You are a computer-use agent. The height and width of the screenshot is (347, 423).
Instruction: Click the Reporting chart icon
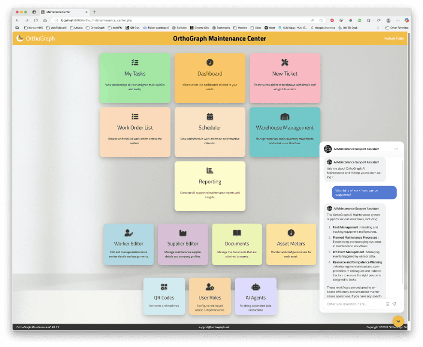[210, 171]
